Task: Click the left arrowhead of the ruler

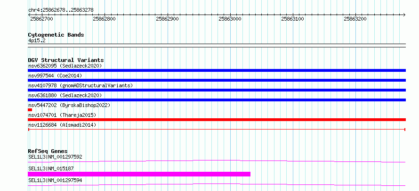Action: coord(29,15)
